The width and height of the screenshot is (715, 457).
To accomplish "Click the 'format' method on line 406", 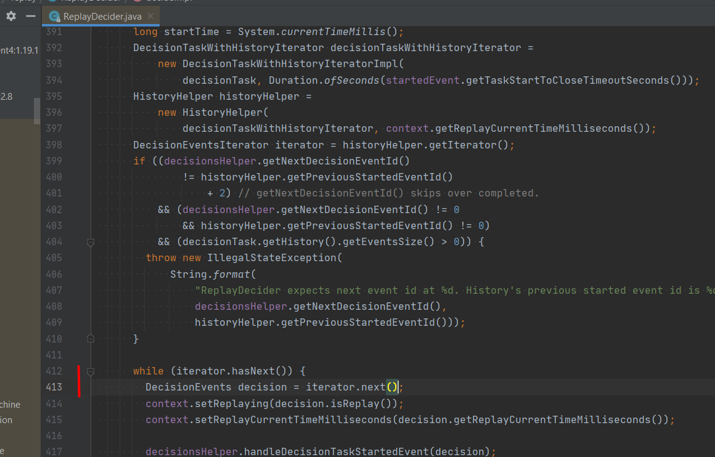I will [x=232, y=274].
